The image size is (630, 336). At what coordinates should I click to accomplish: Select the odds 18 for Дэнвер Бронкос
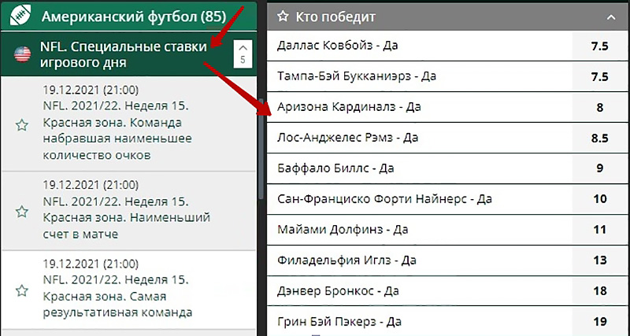tap(600, 291)
